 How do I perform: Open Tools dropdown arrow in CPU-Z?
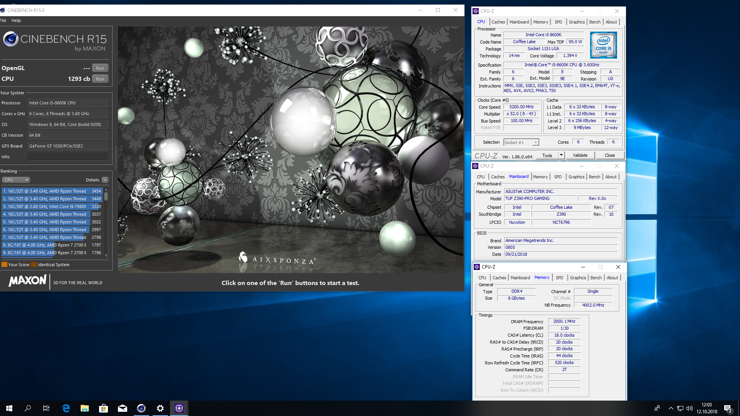(x=561, y=156)
